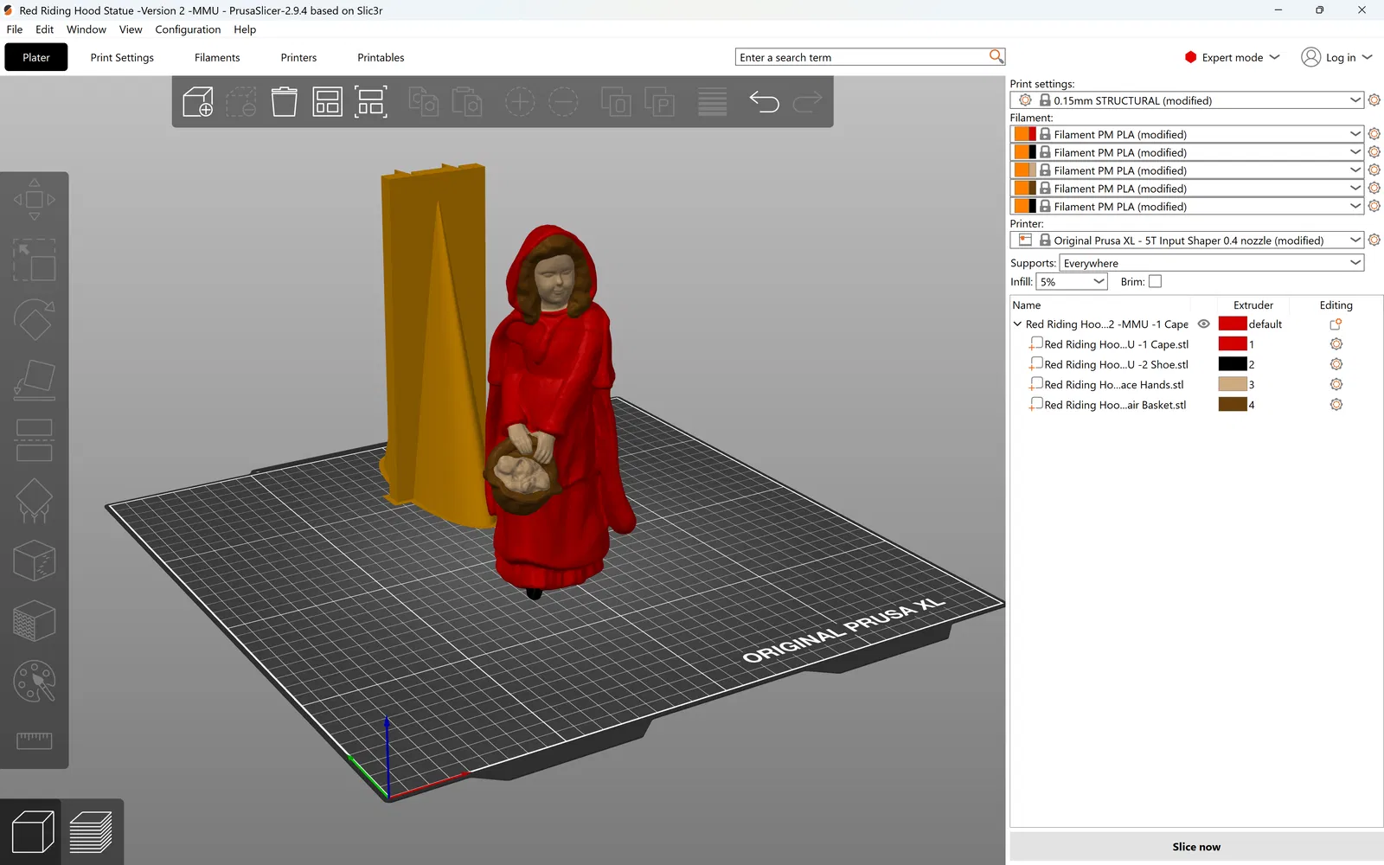Click the editing icon in top object row
Image resolution: width=1384 pixels, height=865 pixels.
pyautogui.click(x=1336, y=324)
